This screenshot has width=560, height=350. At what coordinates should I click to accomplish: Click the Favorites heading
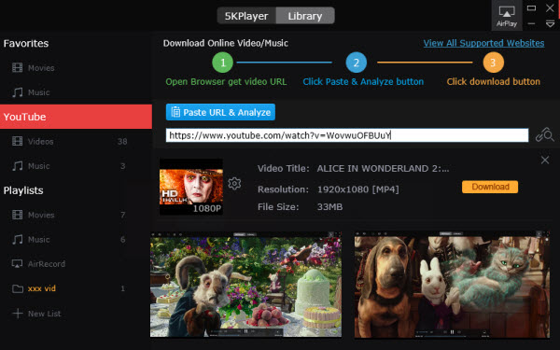point(26,43)
